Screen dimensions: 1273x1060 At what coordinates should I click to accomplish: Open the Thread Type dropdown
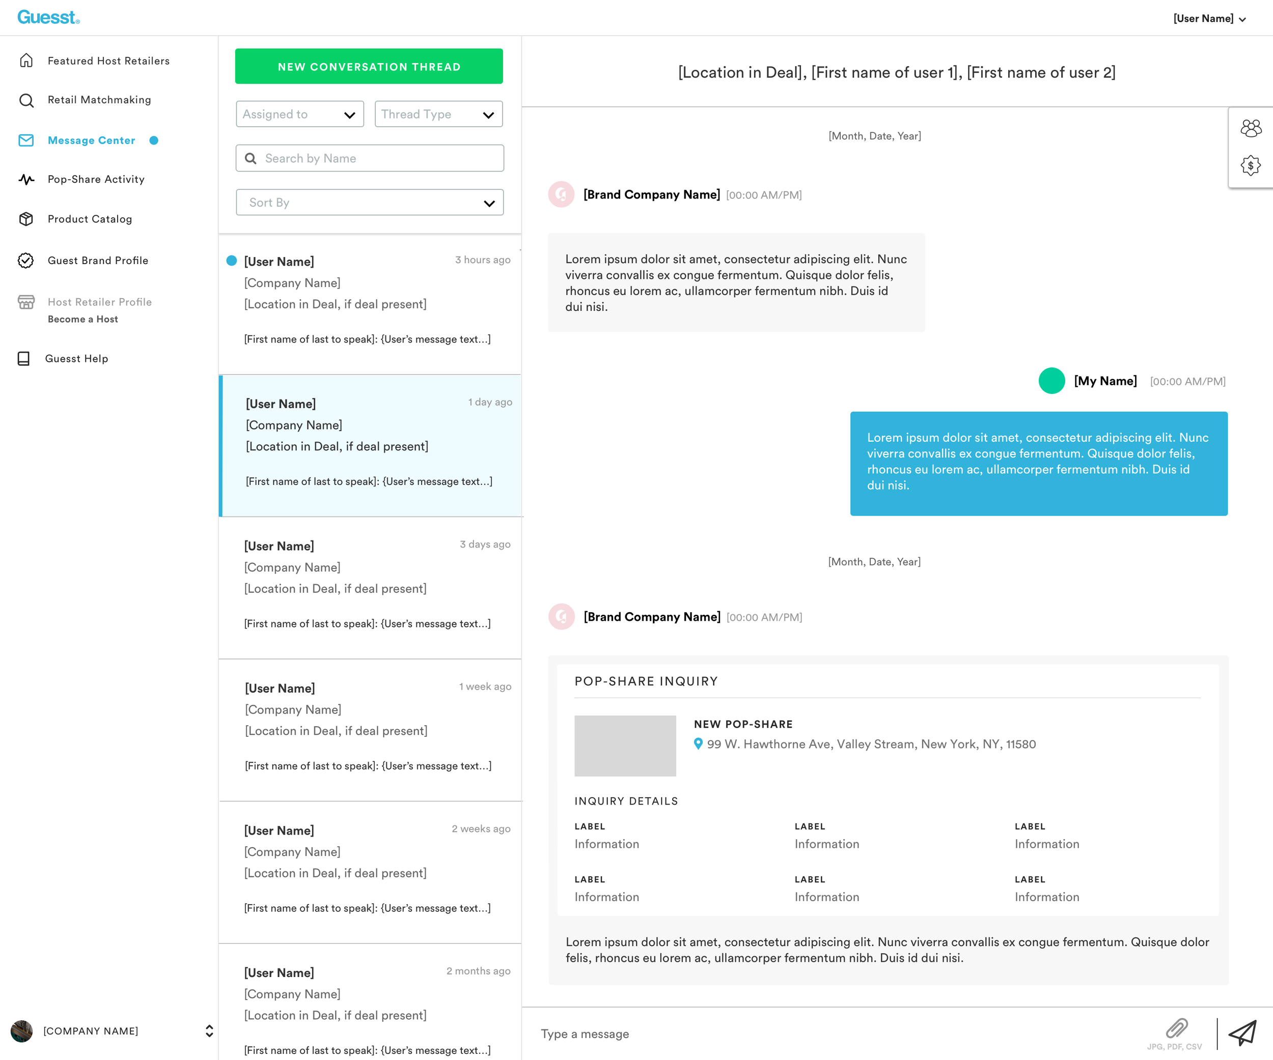point(438,114)
